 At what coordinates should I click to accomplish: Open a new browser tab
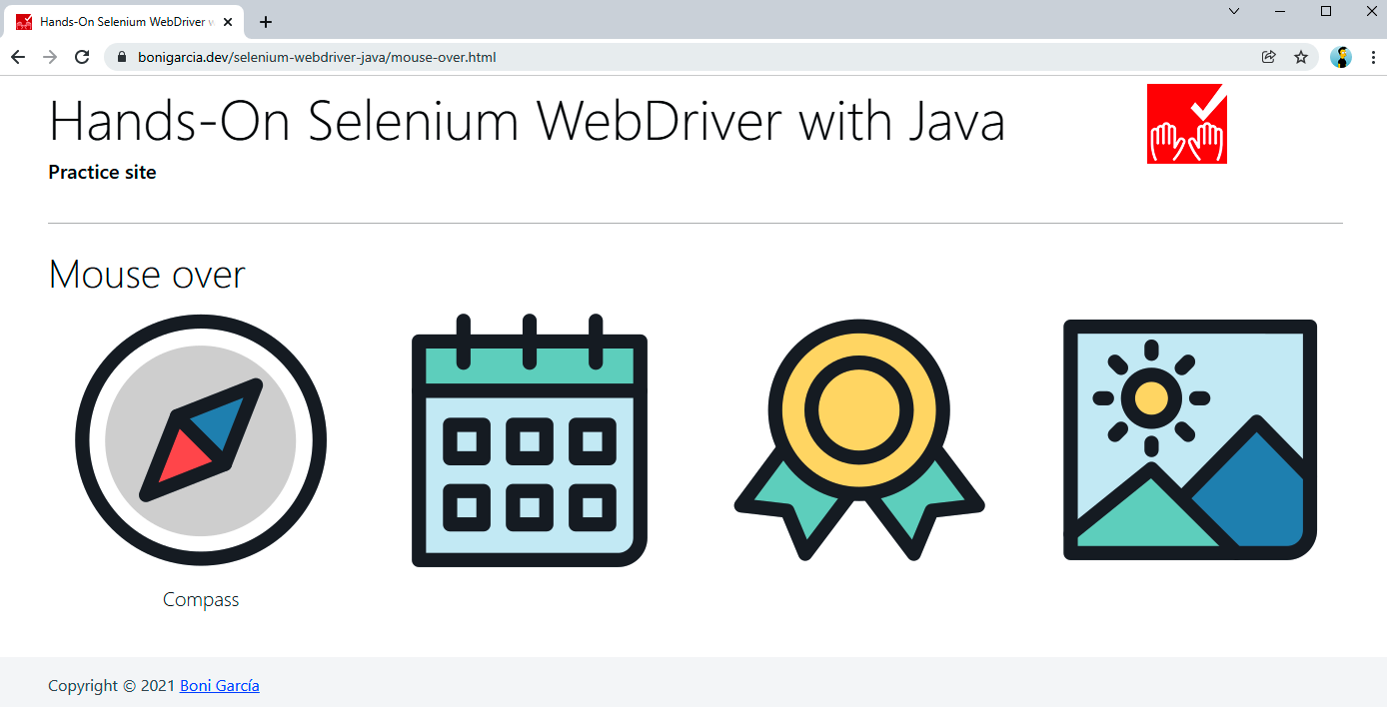click(266, 22)
